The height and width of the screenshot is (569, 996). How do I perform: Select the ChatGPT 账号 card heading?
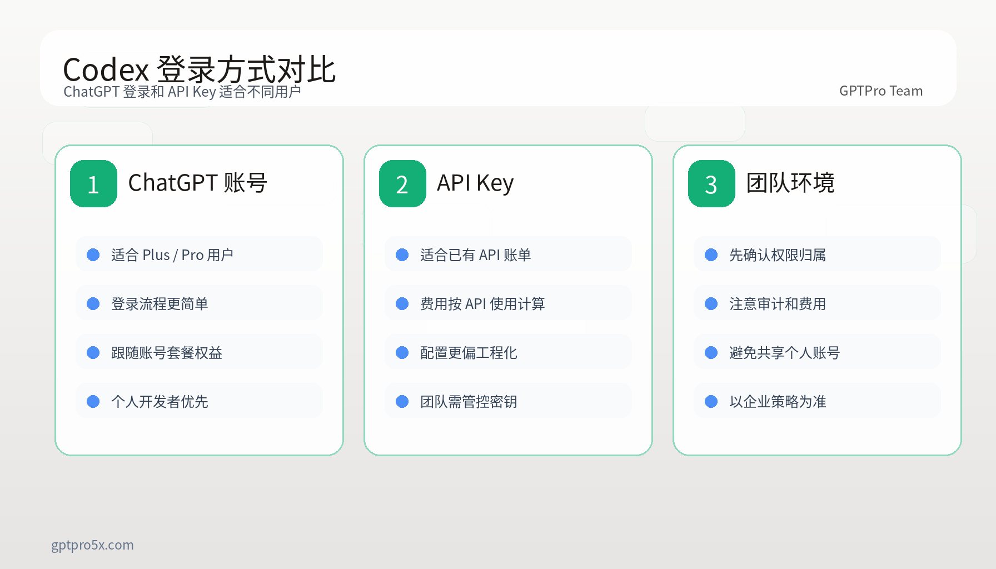point(198,183)
